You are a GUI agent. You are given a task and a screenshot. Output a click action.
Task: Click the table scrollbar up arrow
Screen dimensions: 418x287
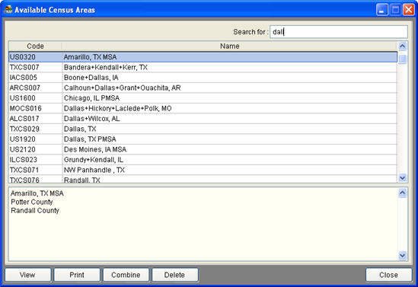[x=402, y=46]
